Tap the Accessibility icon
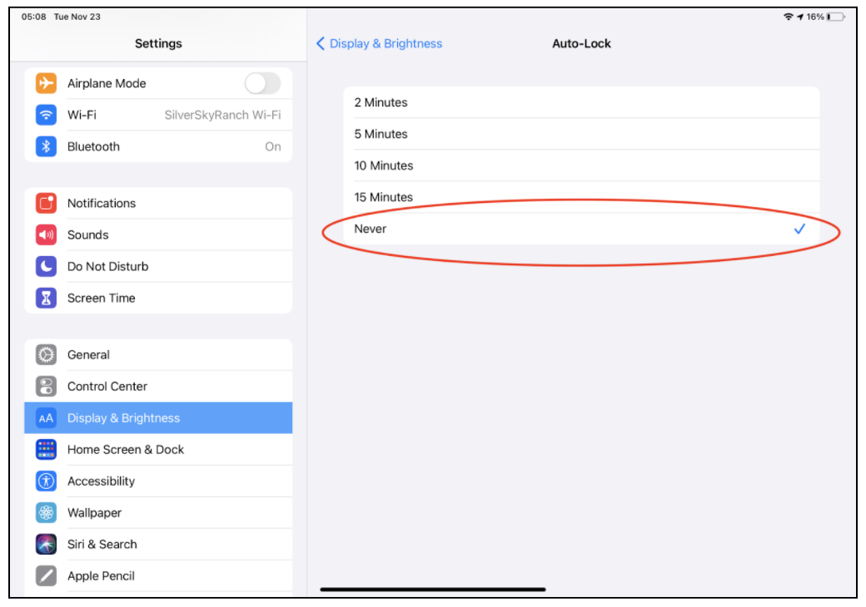The height and width of the screenshot is (607, 866). pyautogui.click(x=46, y=481)
